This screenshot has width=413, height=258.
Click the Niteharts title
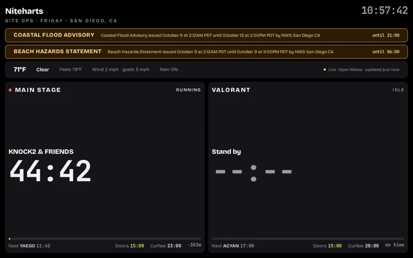tap(24, 11)
